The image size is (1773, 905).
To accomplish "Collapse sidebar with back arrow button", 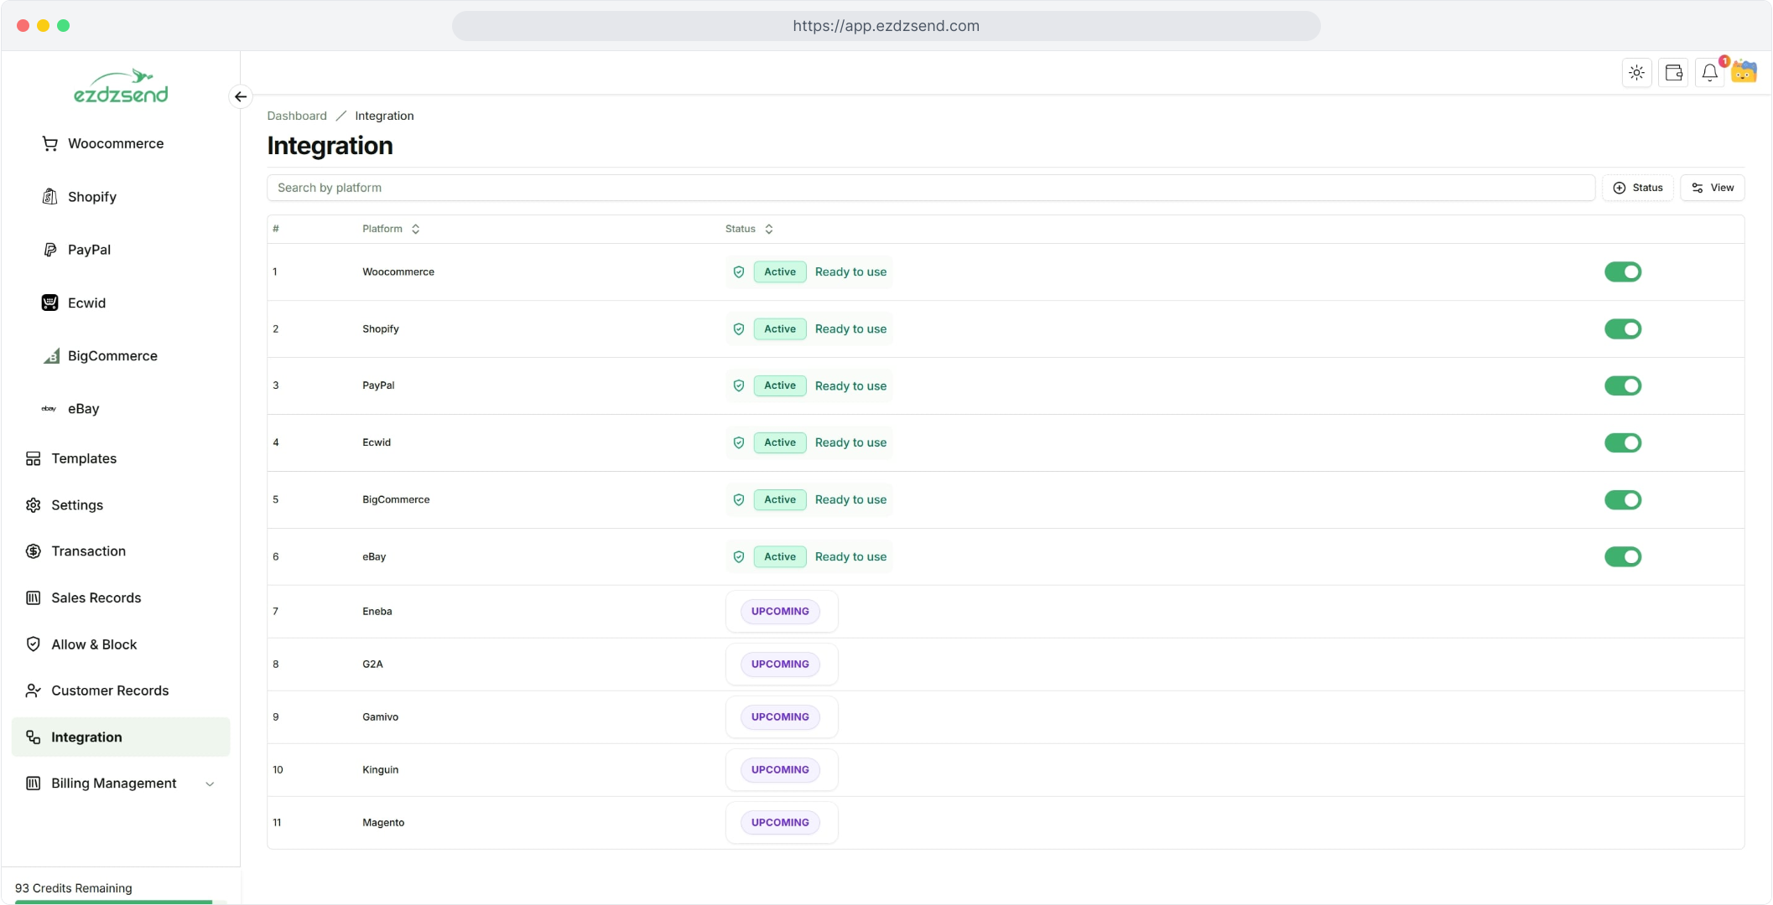I will point(241,96).
